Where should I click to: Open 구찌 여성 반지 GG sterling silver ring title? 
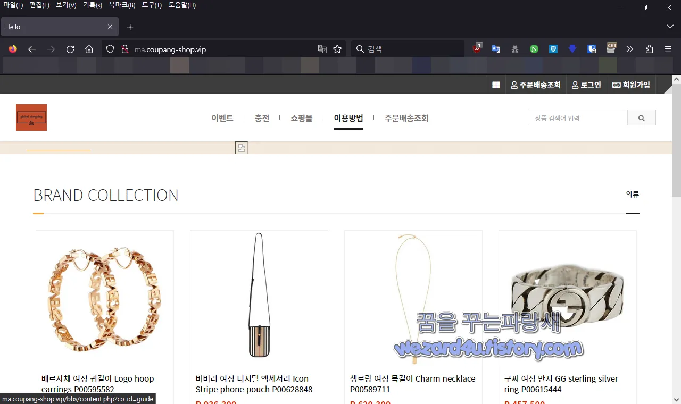561,384
